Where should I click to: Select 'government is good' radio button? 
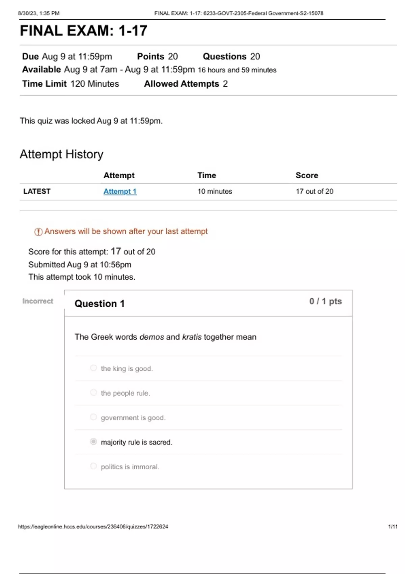pyautogui.click(x=93, y=417)
